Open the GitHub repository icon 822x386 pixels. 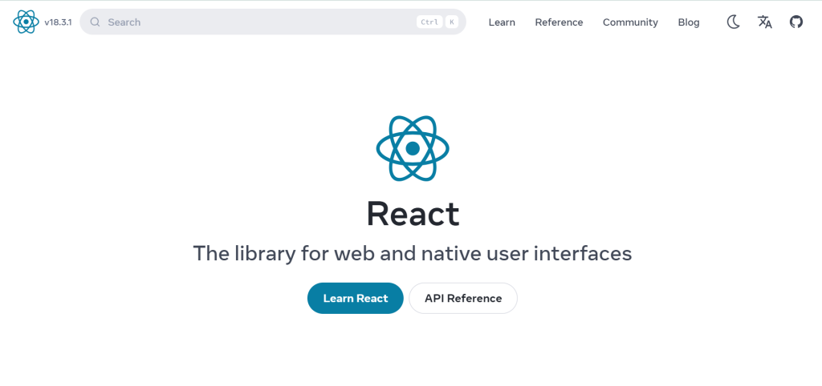(x=796, y=22)
